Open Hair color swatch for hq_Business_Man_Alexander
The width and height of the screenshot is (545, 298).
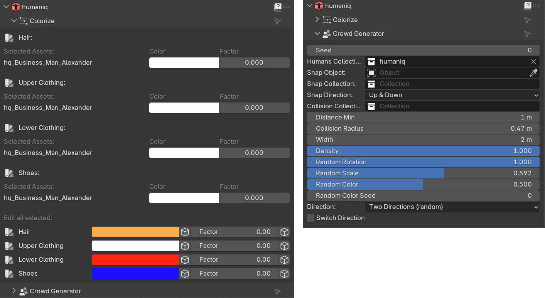click(x=184, y=62)
